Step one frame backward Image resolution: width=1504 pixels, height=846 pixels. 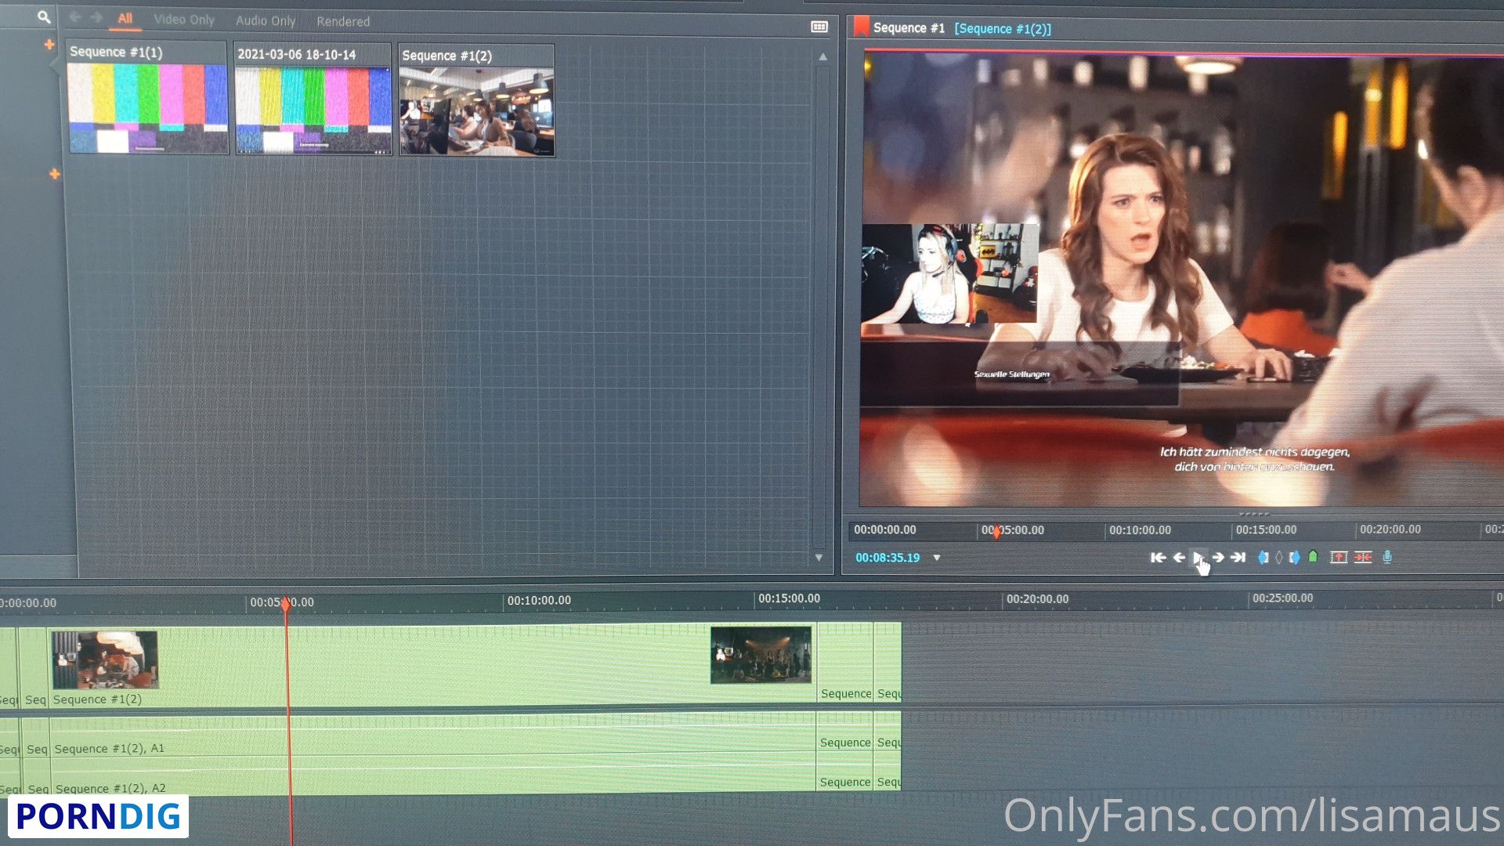(x=1178, y=558)
